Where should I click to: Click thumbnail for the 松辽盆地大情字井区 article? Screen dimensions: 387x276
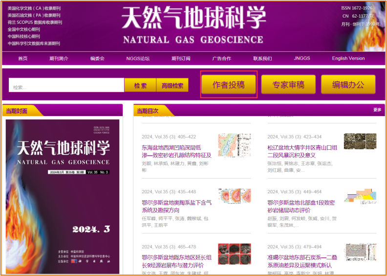(x=360, y=141)
